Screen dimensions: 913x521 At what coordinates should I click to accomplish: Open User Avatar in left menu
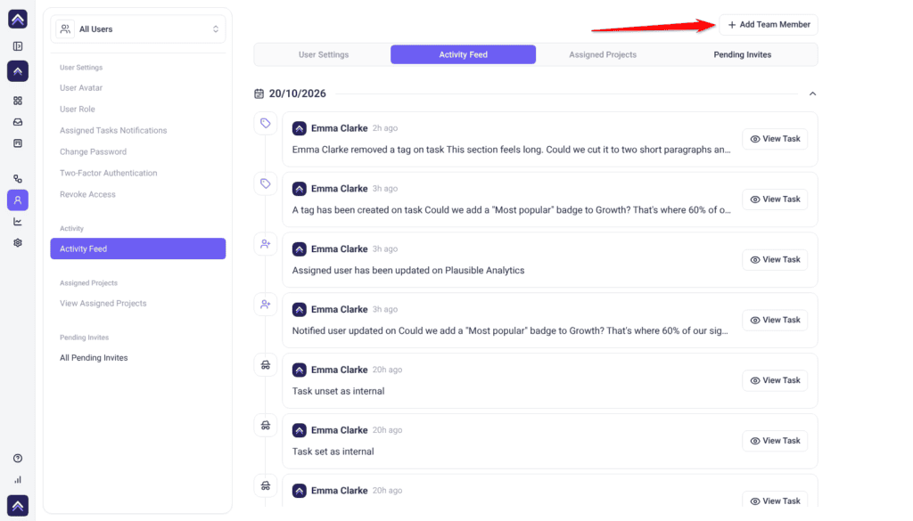click(x=81, y=88)
